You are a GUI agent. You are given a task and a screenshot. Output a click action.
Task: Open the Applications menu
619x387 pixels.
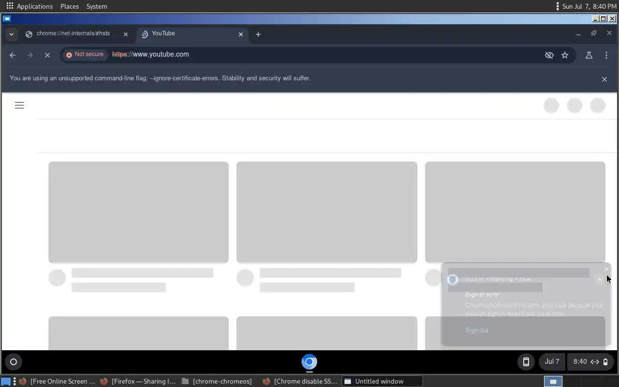tap(29, 6)
